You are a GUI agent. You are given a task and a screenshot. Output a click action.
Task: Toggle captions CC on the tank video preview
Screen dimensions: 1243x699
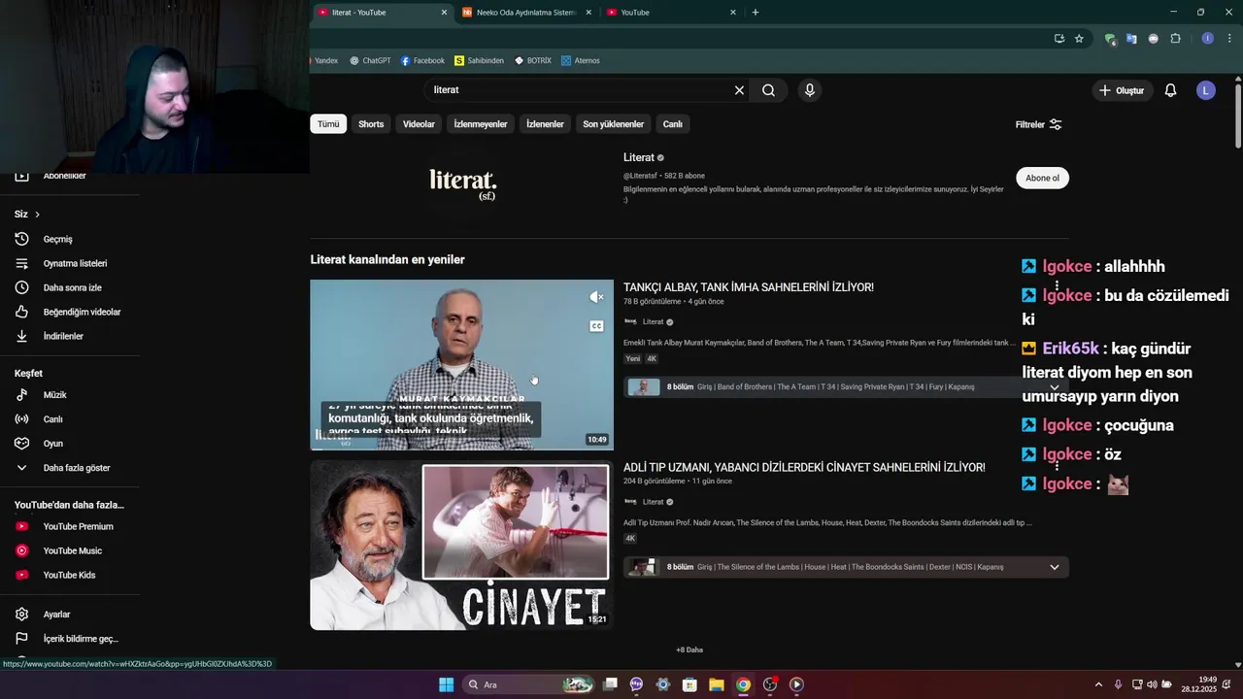pyautogui.click(x=596, y=326)
